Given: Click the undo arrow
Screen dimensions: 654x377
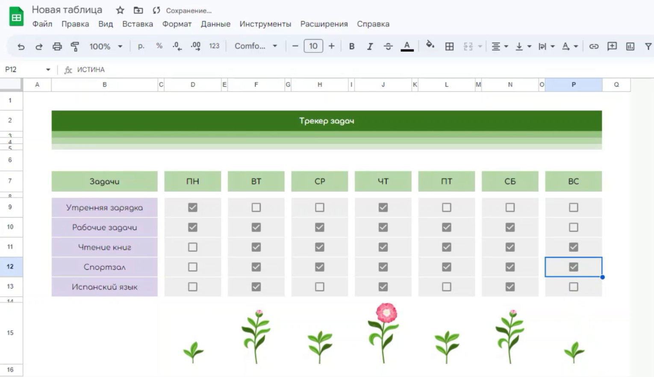Looking at the screenshot, I should pos(21,46).
